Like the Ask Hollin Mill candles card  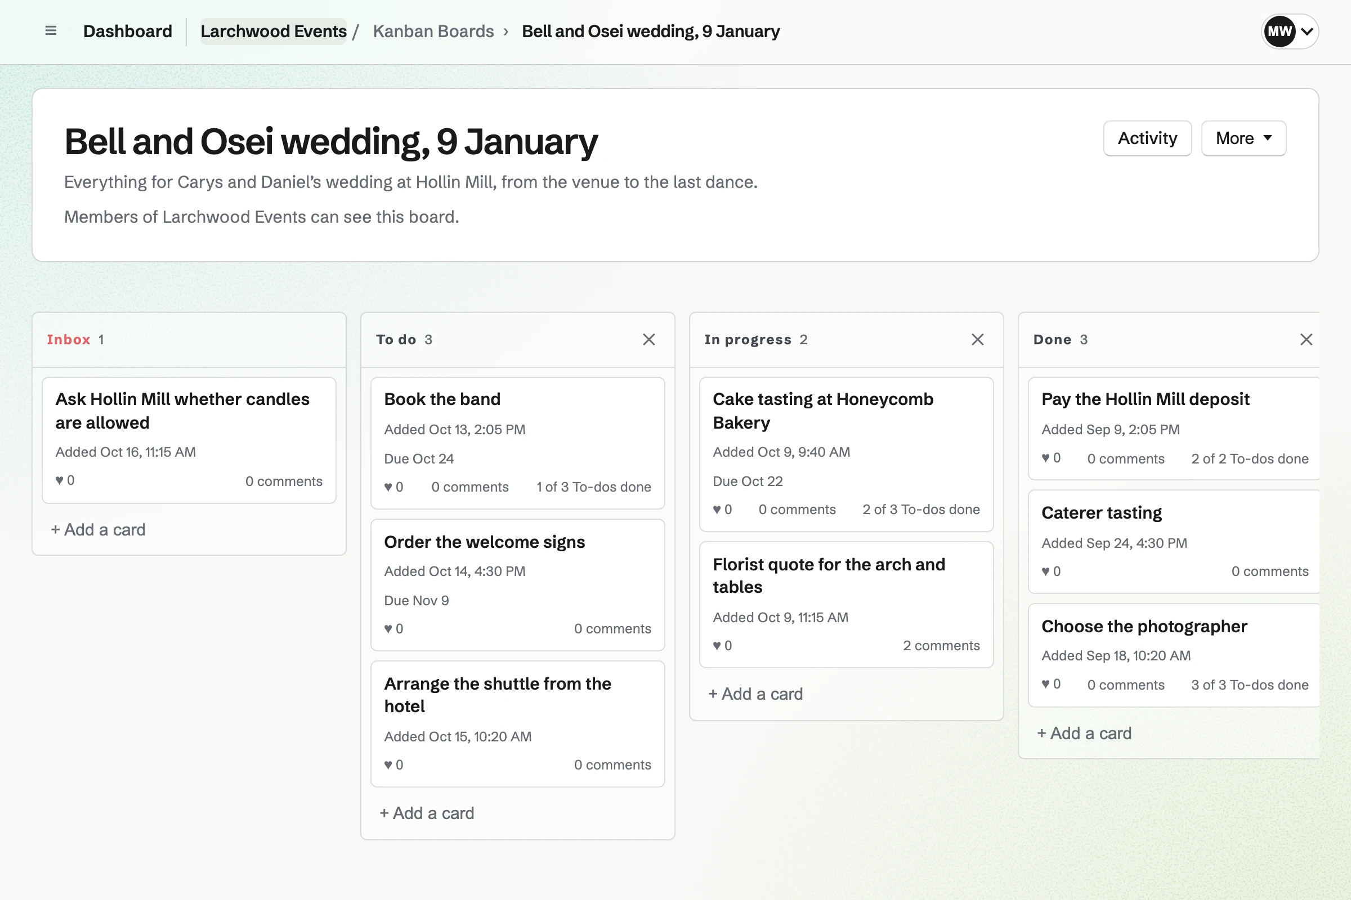65,480
